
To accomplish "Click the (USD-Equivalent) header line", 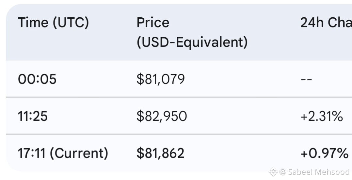I will (192, 42).
